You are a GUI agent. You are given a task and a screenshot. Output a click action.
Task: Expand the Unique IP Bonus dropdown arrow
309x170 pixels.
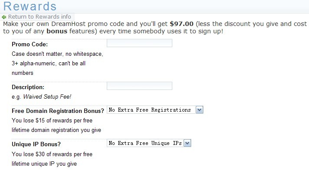[187, 143]
